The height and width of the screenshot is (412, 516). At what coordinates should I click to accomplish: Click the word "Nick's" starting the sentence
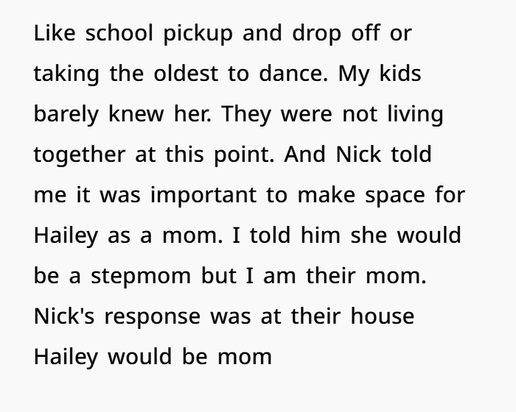tap(63, 317)
